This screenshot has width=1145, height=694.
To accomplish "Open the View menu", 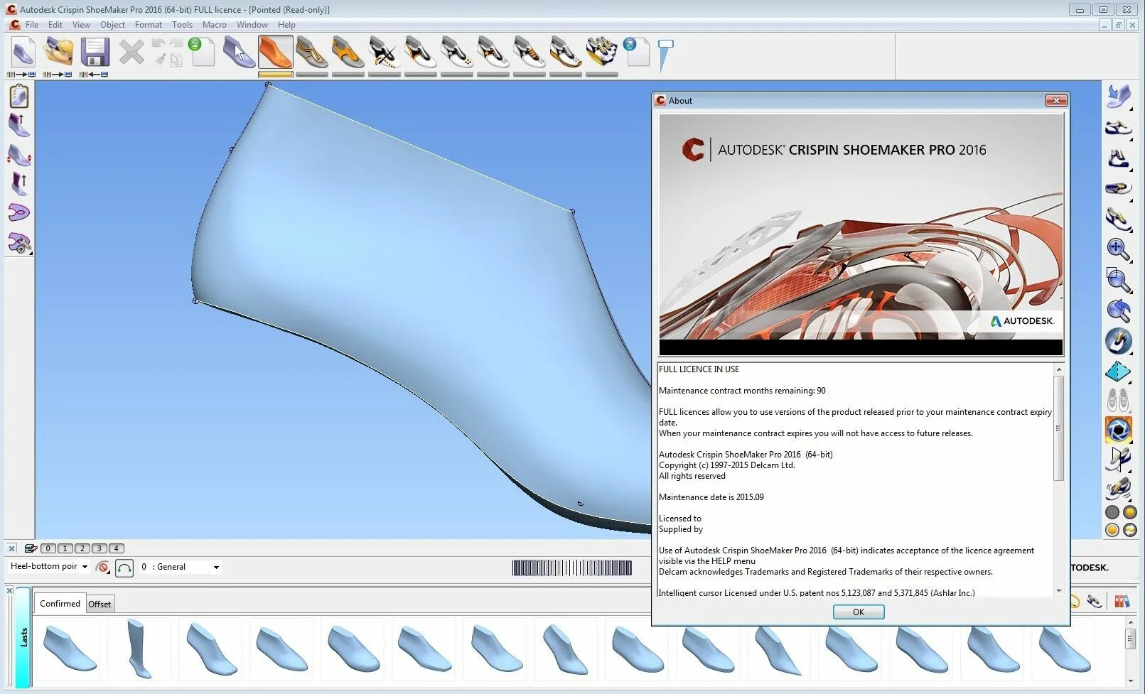I will pyautogui.click(x=81, y=24).
